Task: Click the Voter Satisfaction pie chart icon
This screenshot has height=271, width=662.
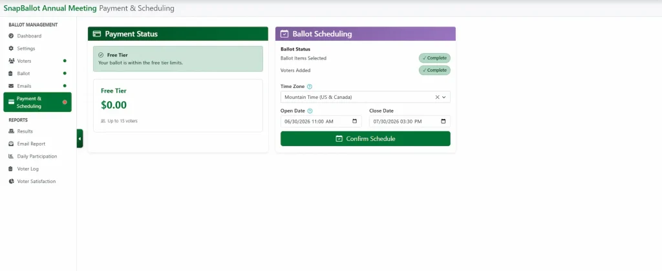Action: pyautogui.click(x=12, y=182)
